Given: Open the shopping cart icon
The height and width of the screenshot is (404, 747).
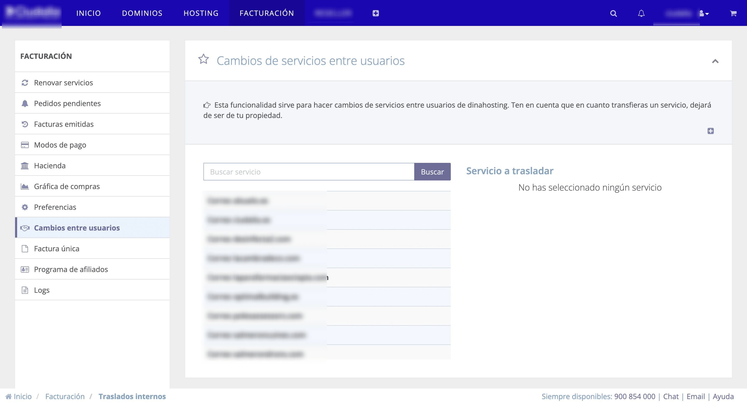Looking at the screenshot, I should point(733,13).
